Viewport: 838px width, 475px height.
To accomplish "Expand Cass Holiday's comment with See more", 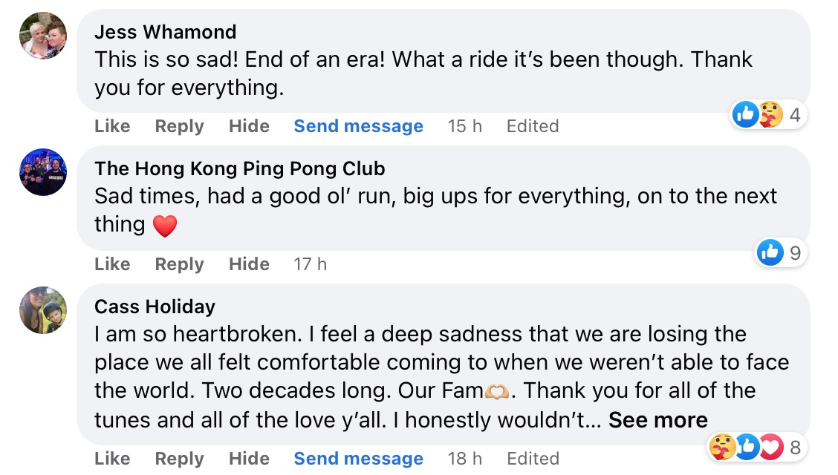I will (657, 420).
